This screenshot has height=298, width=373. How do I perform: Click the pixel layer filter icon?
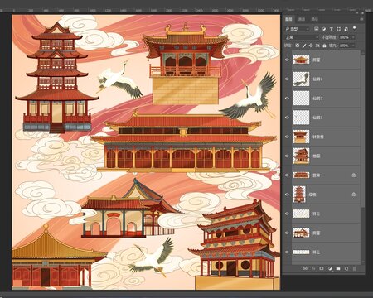pos(317,29)
